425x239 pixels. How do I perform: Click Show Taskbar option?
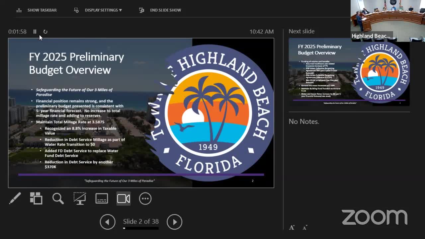pyautogui.click(x=42, y=10)
